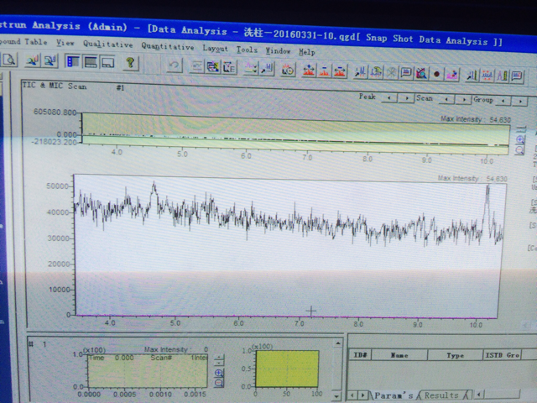Zoom out the TIC overview with minus magnifier
537x403 pixels.
coord(520,149)
